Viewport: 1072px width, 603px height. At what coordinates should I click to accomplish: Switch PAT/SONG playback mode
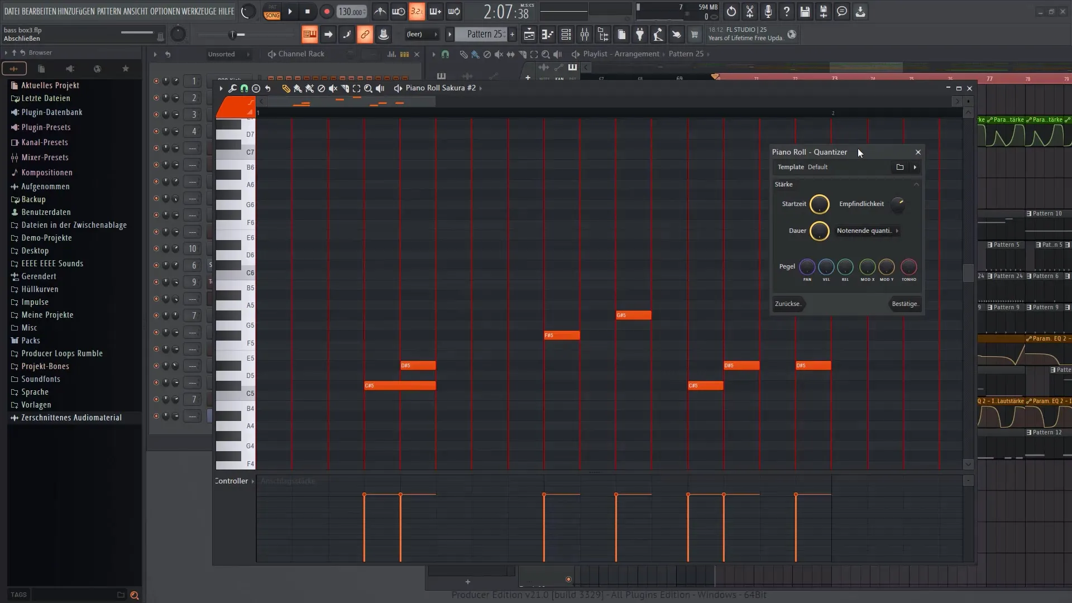coord(272,12)
